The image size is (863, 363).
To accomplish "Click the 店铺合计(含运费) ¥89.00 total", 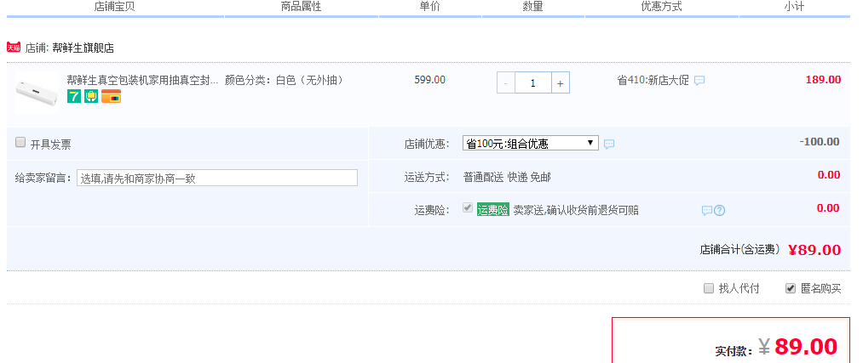I will pyautogui.click(x=770, y=250).
